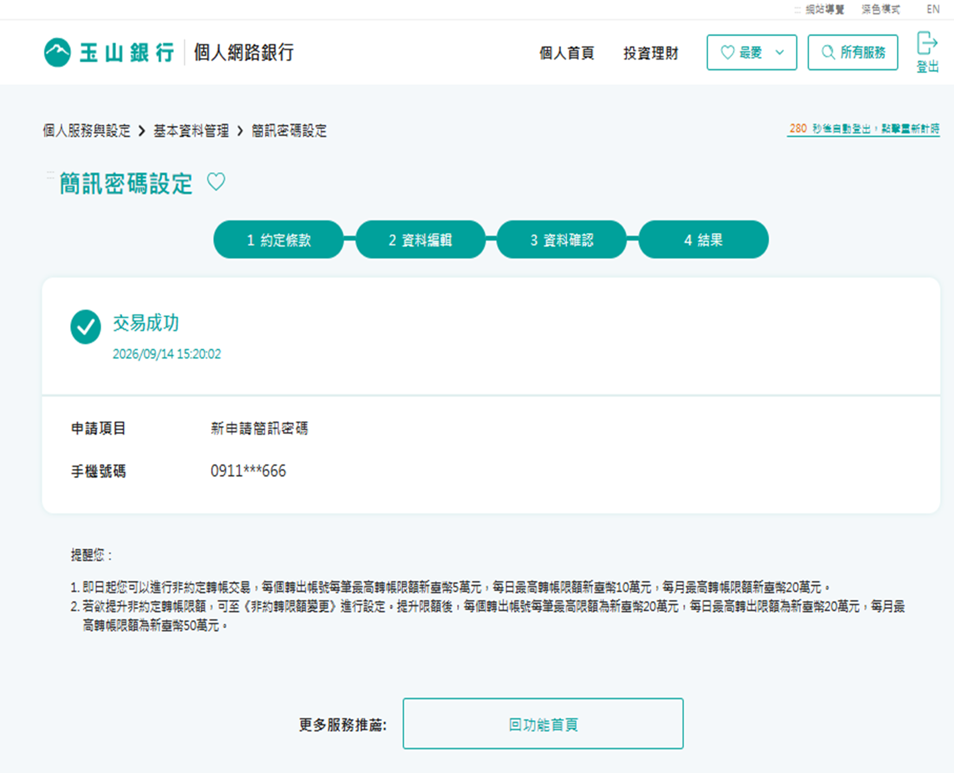The image size is (954, 773).
Task: Switch language to EN
Action: pos(933,9)
